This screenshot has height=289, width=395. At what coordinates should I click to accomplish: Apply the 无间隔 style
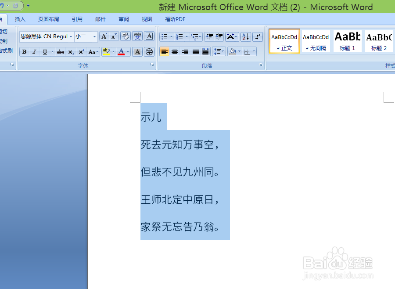[x=316, y=41]
